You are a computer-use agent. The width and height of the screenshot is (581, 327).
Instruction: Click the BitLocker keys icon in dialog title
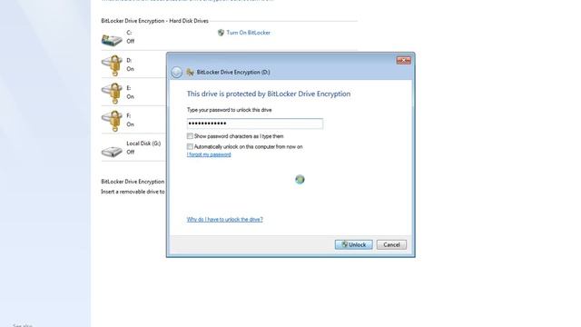tap(190, 73)
